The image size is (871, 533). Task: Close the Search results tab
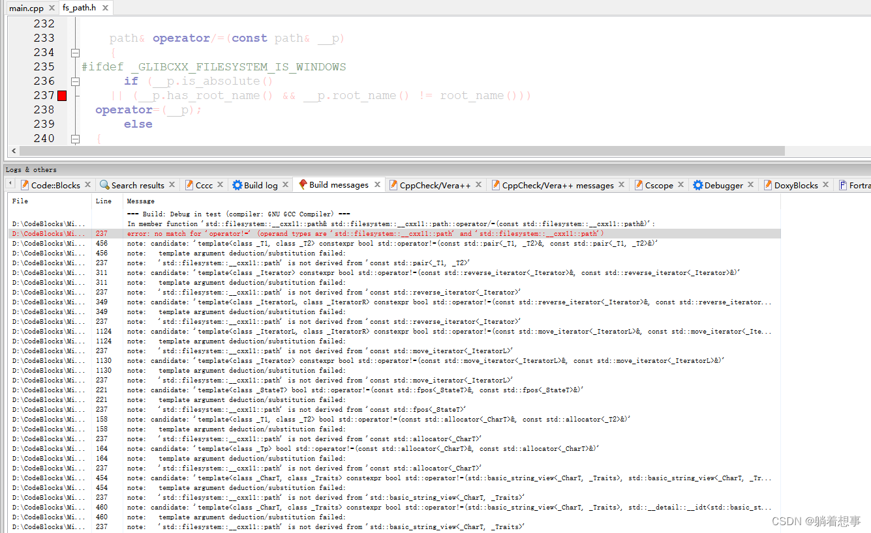click(173, 185)
